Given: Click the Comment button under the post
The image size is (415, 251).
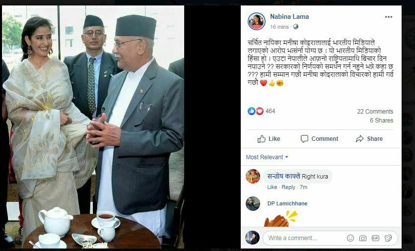Looking at the screenshot, I should point(320,139).
